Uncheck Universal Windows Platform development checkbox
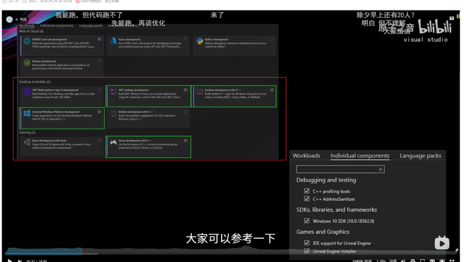This screenshot has height=262, width=464. 99,111
